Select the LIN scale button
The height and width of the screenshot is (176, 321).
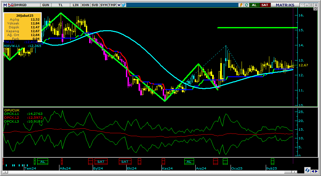76,5
